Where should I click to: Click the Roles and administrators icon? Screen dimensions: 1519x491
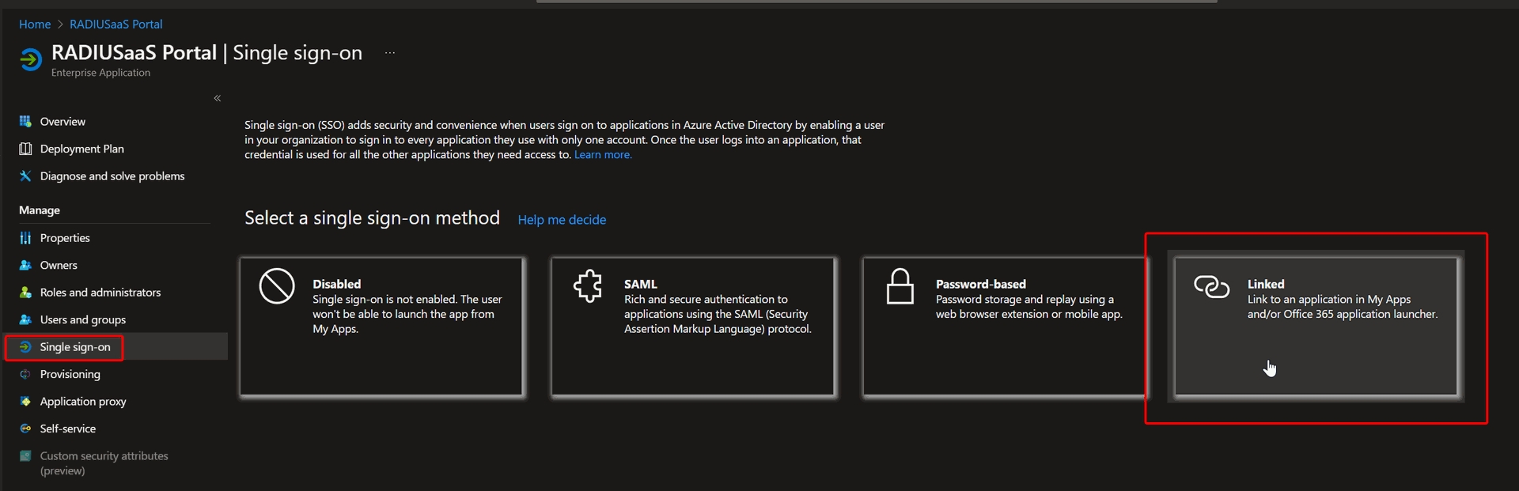point(25,293)
